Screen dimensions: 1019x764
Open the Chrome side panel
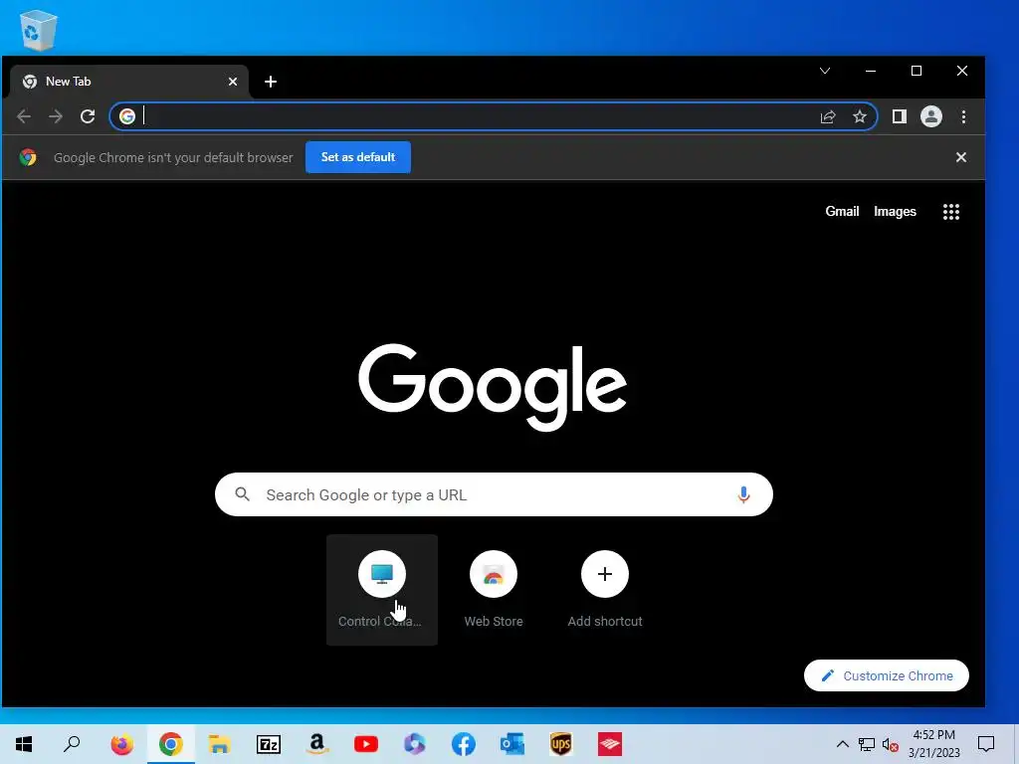899,117
